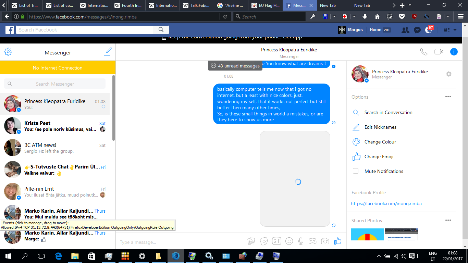Open Firefox developer tools wrench icon

(313, 16)
